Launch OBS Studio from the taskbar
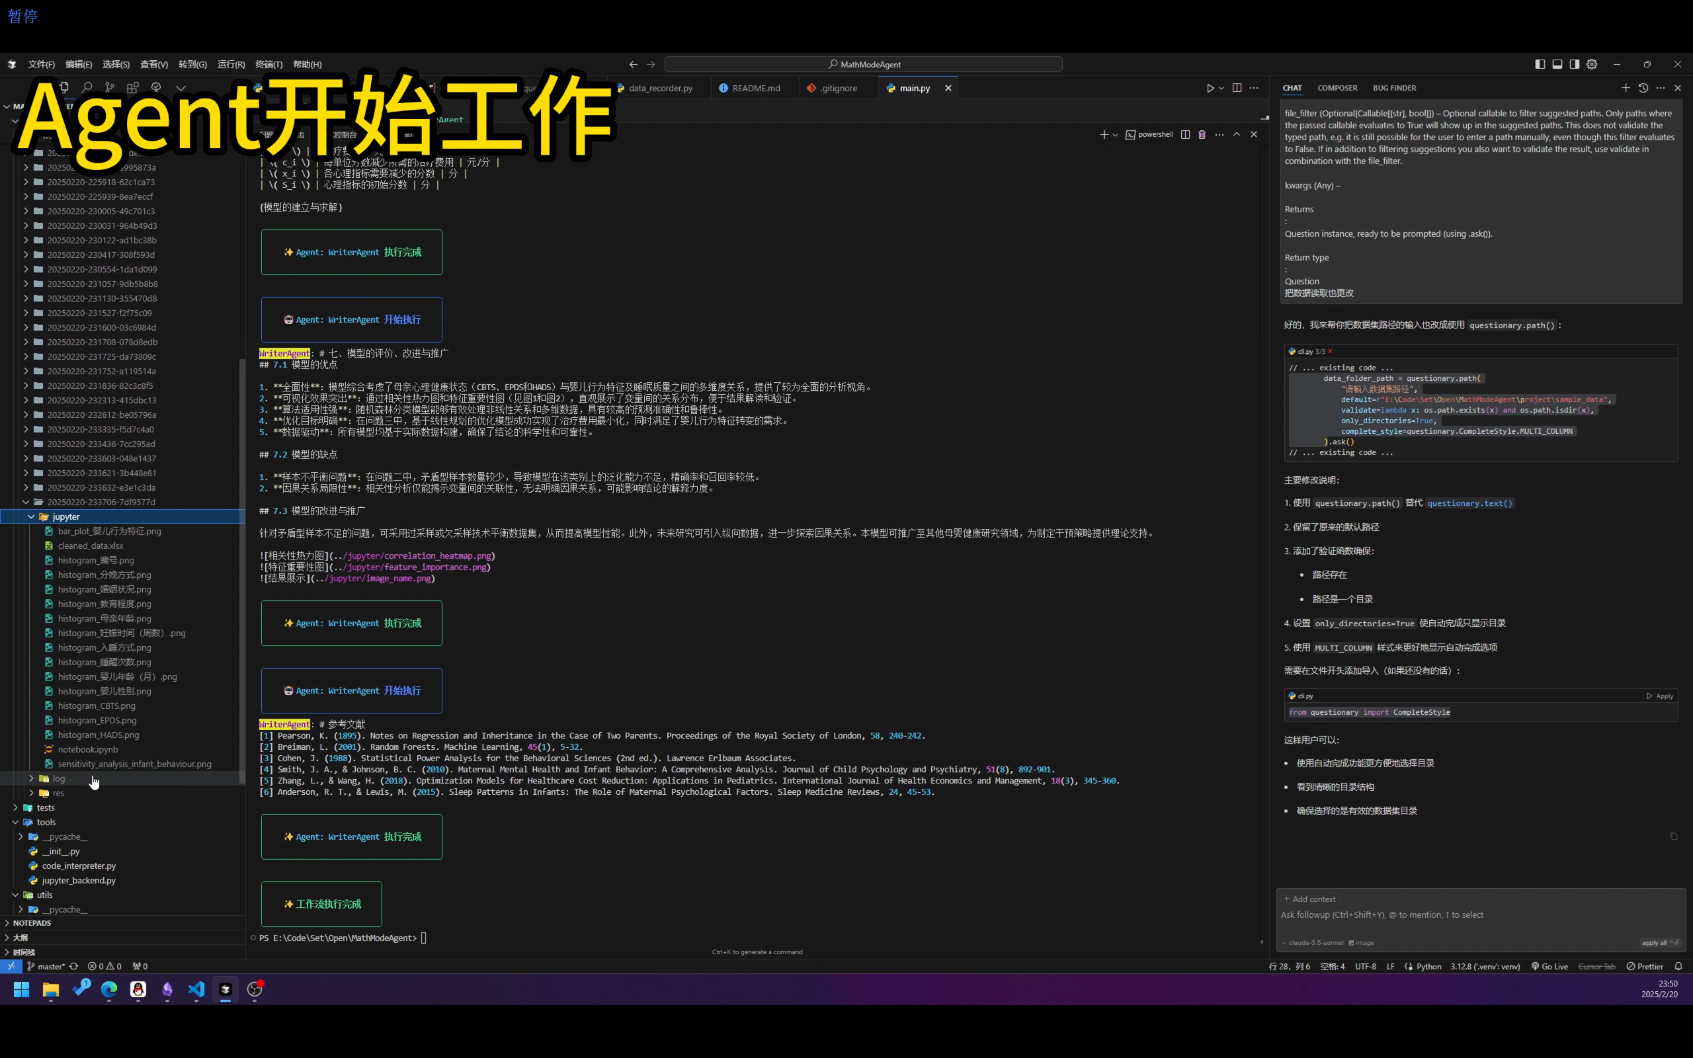The image size is (1693, 1058). click(256, 990)
